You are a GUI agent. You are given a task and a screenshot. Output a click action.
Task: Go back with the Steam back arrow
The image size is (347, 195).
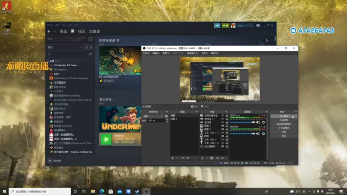[49, 31]
